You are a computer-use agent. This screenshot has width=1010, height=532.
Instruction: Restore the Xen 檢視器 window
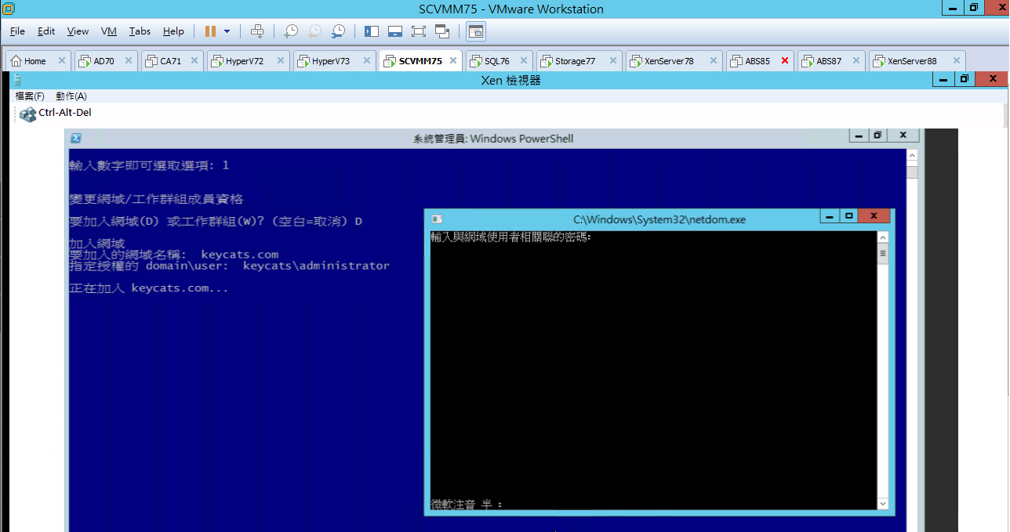tap(965, 79)
